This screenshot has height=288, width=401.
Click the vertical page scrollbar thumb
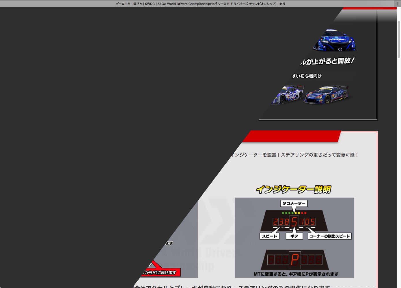[x=399, y=39]
